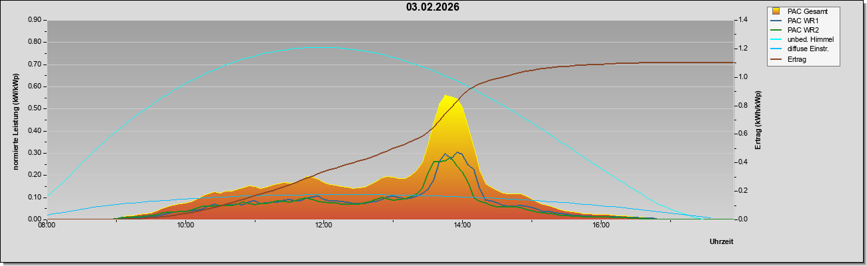The image size is (867, 266).
Task: Click the 16:00 time axis tick label
Action: (x=600, y=225)
